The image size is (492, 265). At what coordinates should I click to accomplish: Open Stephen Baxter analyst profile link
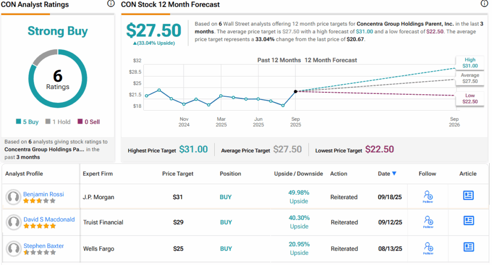pyautogui.click(x=44, y=246)
